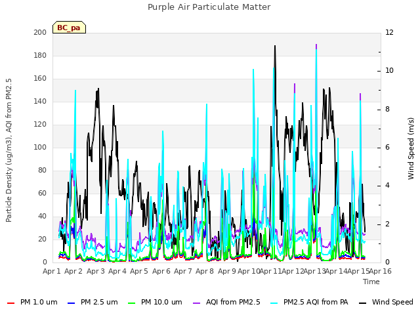The width and height of the screenshot is (420, 315).
Task: Click the BC_pa site label box
Action: tap(69, 28)
